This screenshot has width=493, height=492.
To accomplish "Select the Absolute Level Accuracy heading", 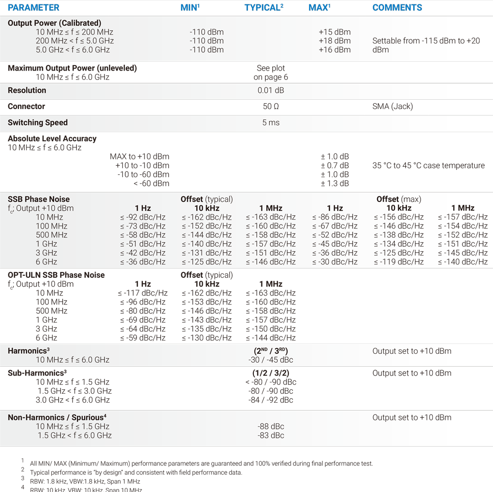I will point(52,139).
